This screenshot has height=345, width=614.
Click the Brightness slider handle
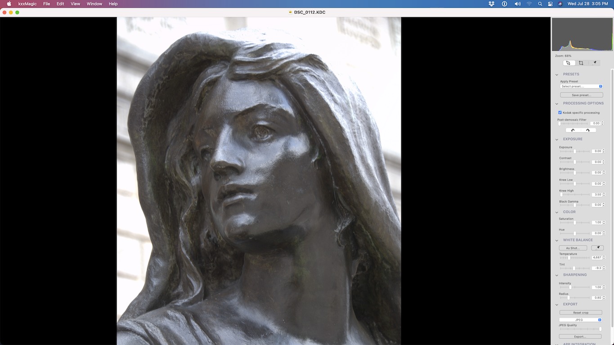point(575,172)
